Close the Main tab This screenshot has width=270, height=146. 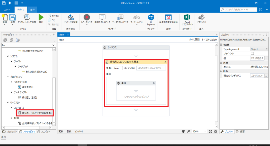point(68,35)
